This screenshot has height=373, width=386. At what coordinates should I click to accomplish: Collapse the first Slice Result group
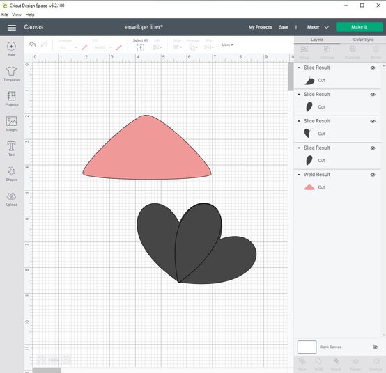coord(299,68)
